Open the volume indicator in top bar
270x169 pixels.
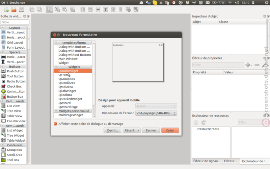point(237,3)
